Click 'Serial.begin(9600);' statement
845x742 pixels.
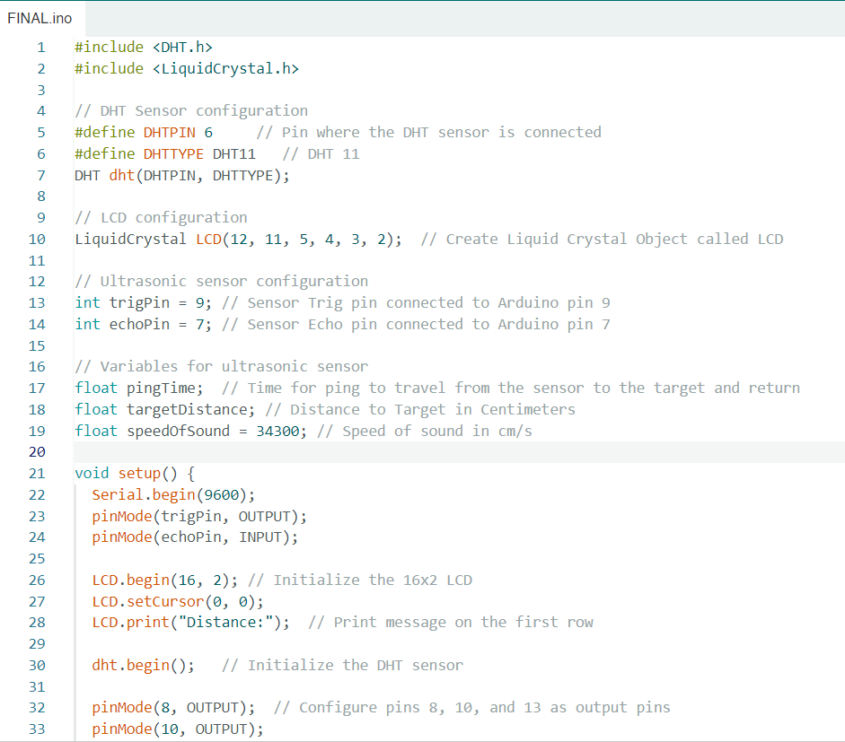click(x=173, y=495)
